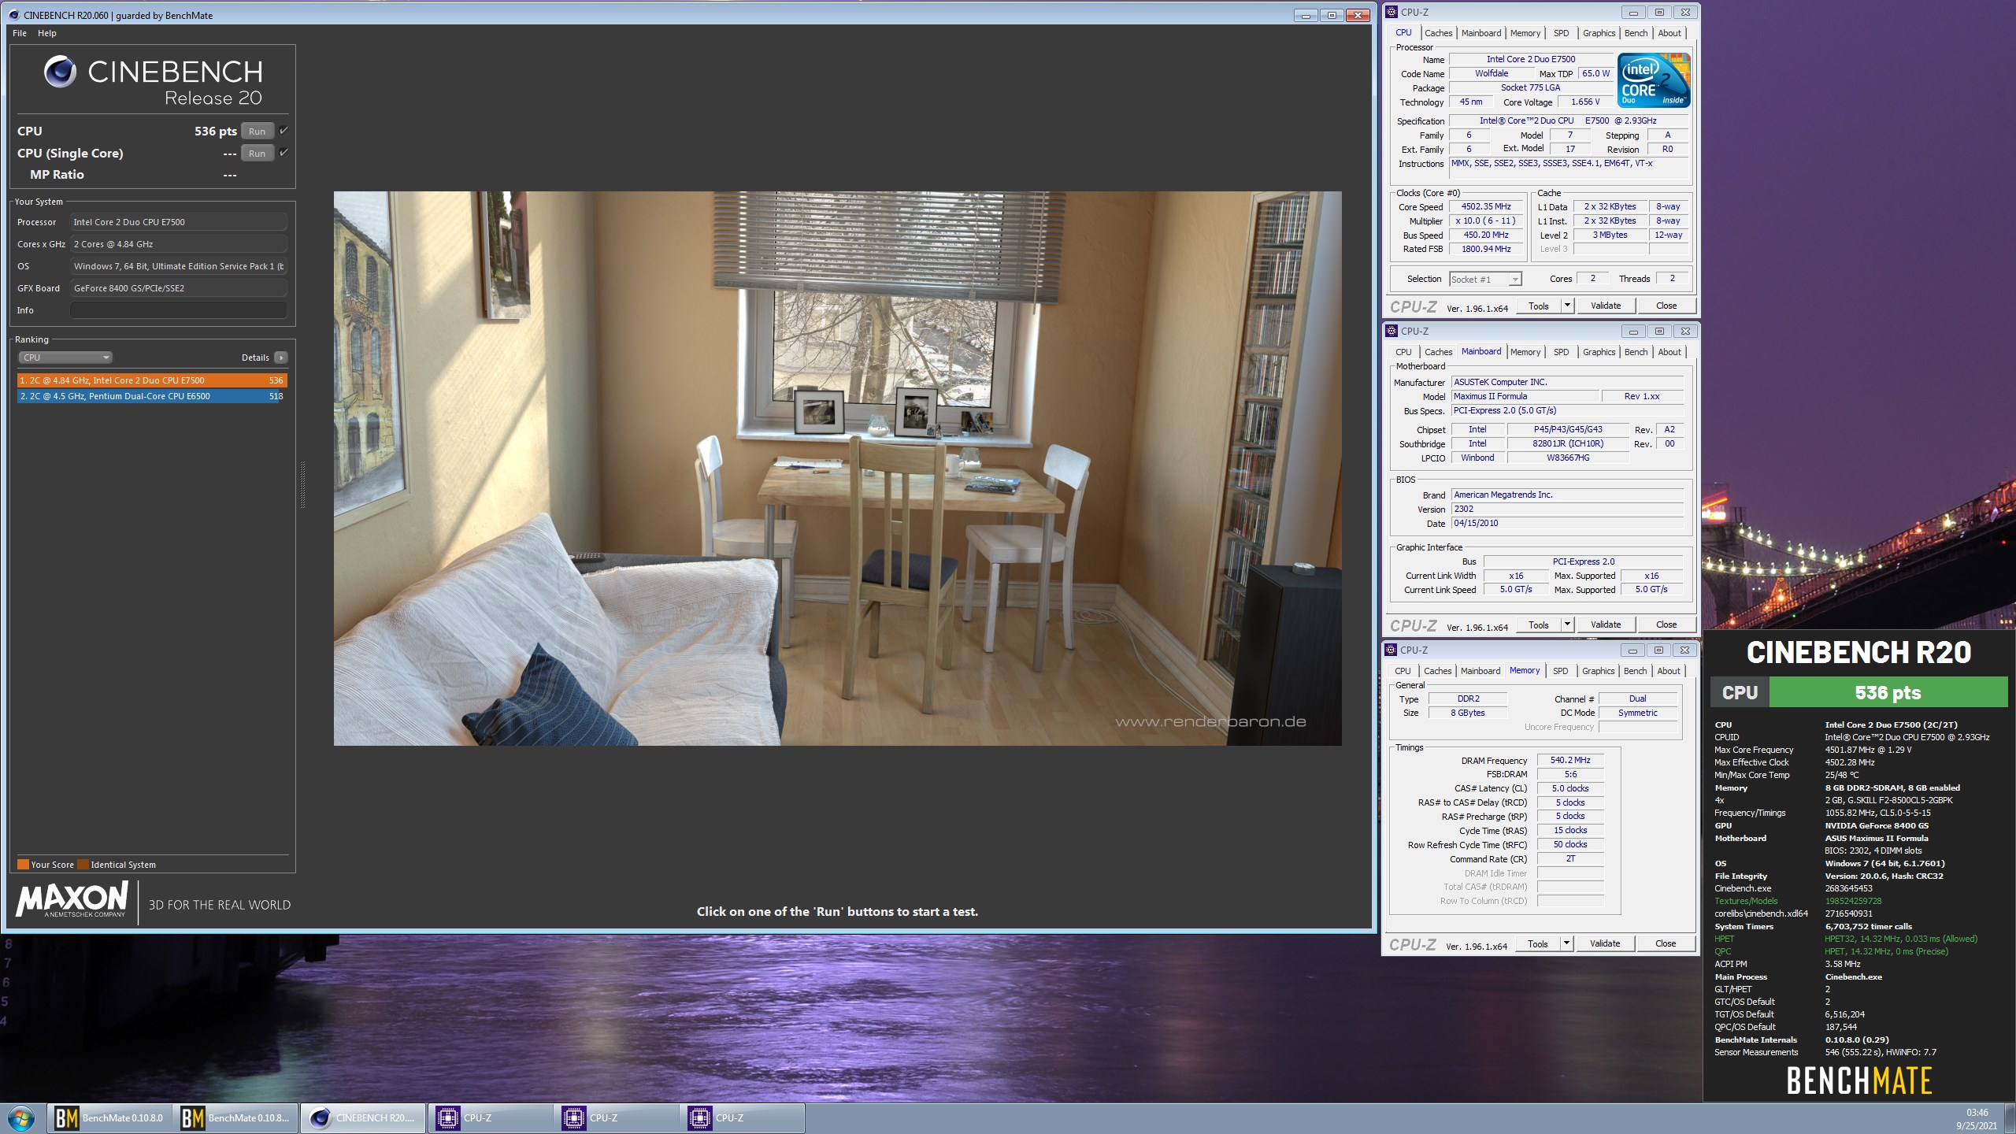2016x1134 pixels.
Task: Click DRAM Frequency value 540.2 MHz
Action: [x=1570, y=761]
